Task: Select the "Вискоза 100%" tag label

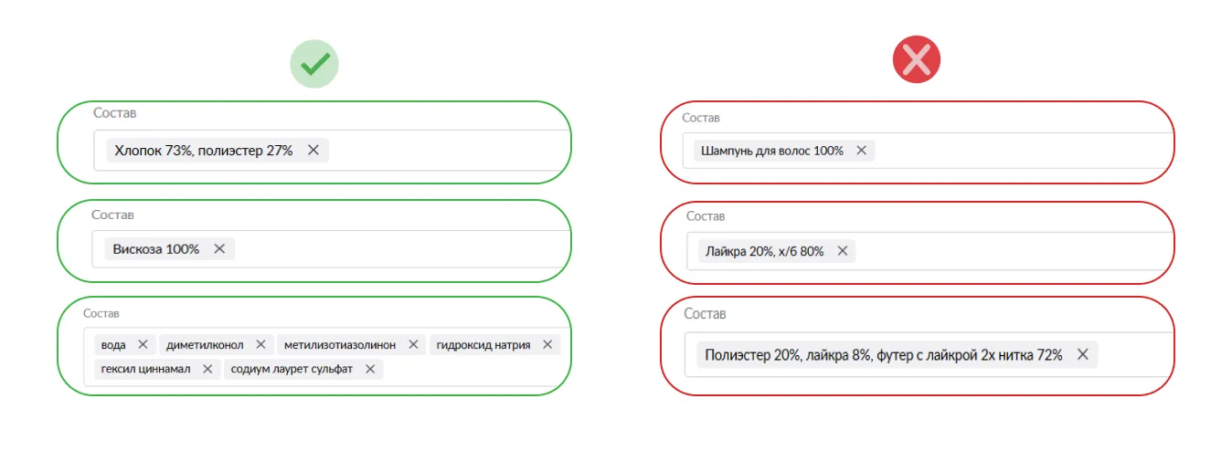Action: 156,248
